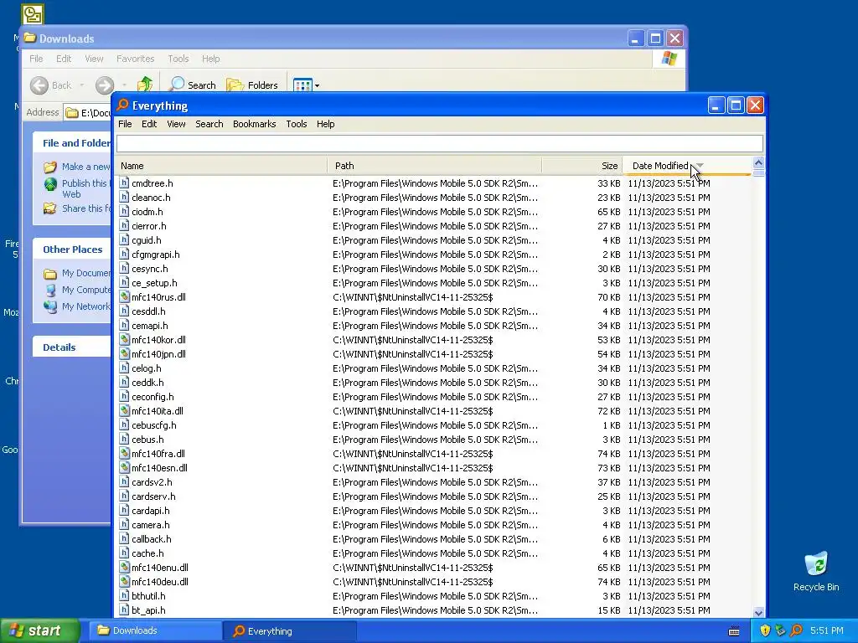Open the Favorites menu in Downloads window
The height and width of the screenshot is (643, 858).
135,59
